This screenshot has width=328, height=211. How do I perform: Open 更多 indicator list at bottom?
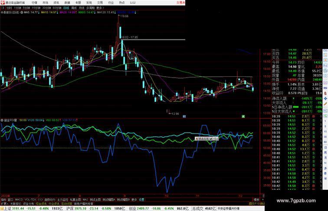click(134, 200)
